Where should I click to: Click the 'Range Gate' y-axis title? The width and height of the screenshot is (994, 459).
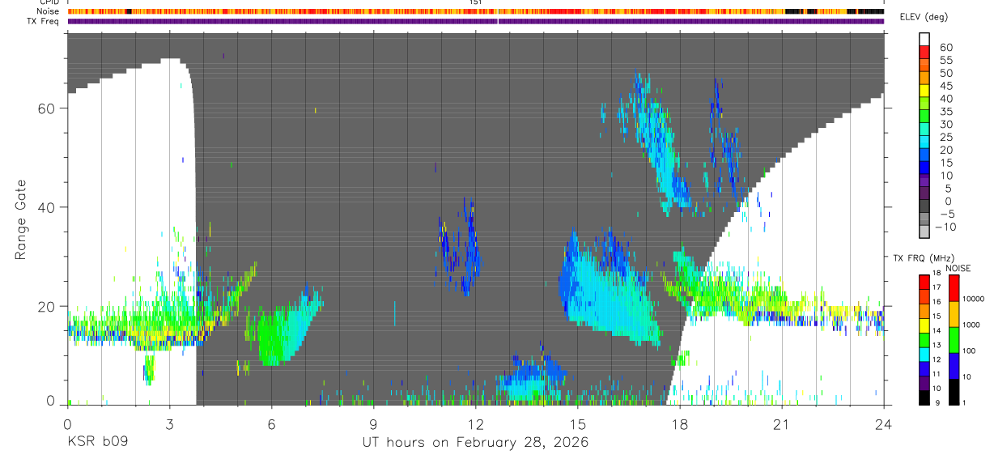[x=21, y=219]
